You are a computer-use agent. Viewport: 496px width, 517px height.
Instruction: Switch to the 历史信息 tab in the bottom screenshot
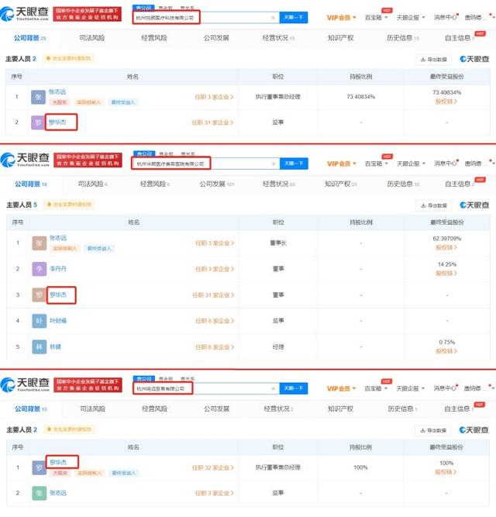click(402, 408)
